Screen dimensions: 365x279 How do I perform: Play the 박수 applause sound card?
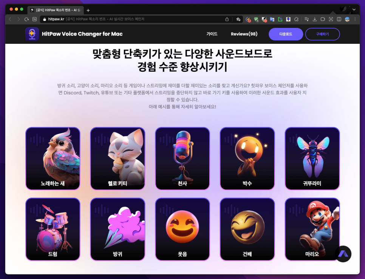point(247,158)
